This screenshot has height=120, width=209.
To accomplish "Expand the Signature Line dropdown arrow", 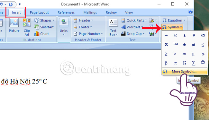I will [x=156, y=20].
